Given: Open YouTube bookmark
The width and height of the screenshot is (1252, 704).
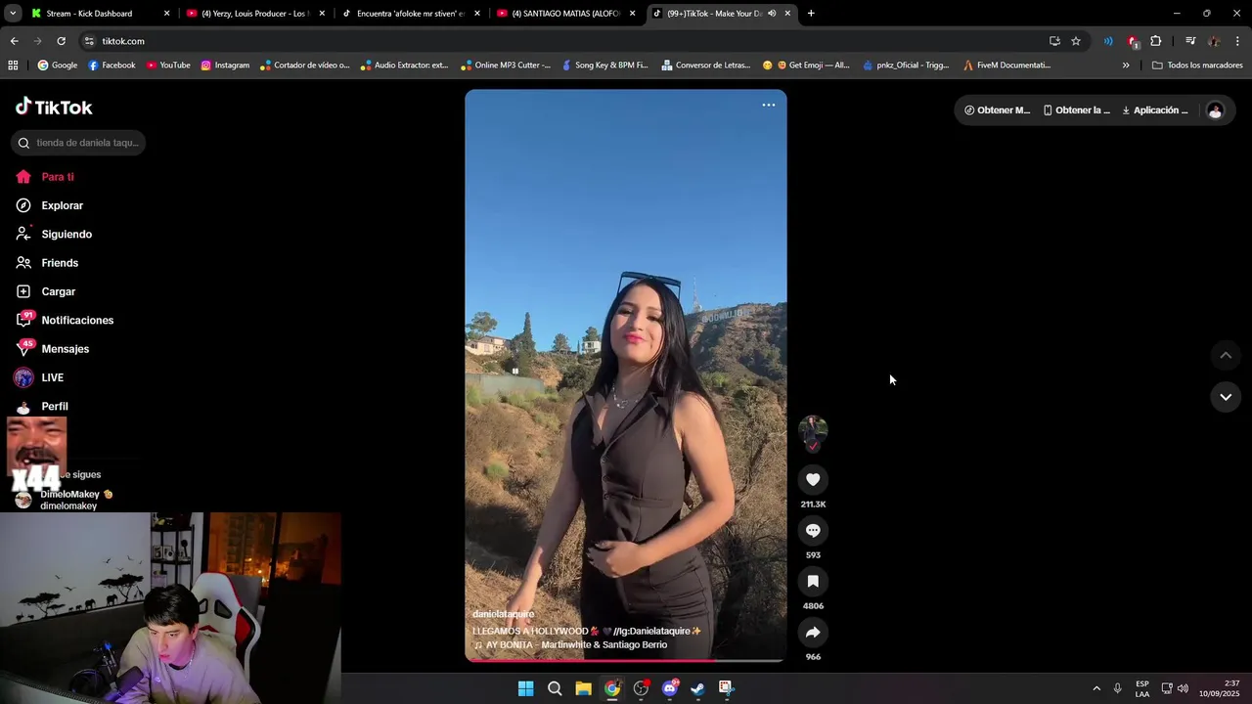Looking at the screenshot, I should coord(168,66).
